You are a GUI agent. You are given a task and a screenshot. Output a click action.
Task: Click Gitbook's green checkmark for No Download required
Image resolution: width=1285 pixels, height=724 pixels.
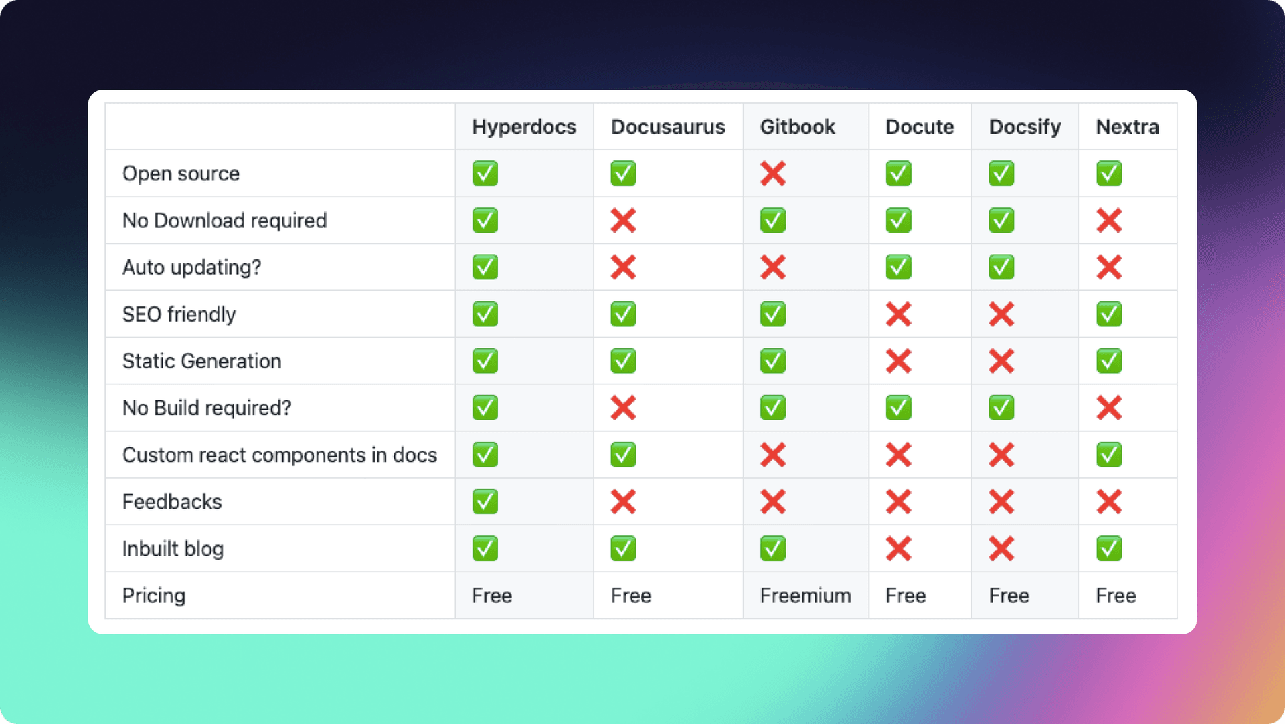[772, 221]
